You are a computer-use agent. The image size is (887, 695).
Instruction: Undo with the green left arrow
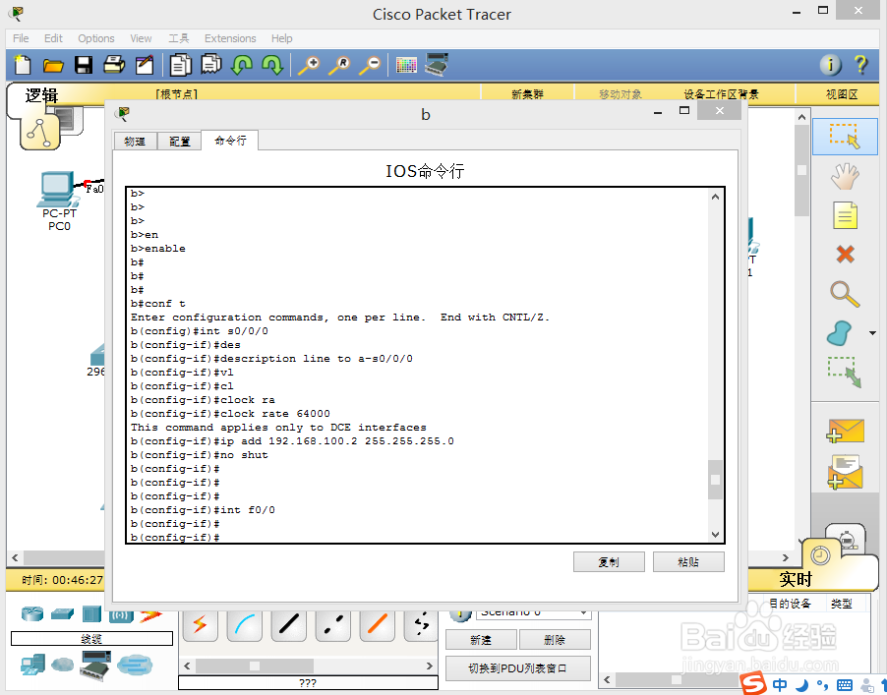(242, 65)
